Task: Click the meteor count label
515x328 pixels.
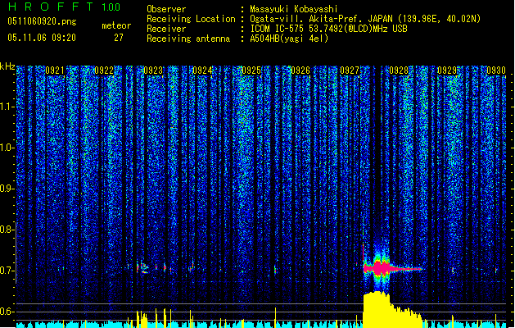Action: tap(116, 25)
